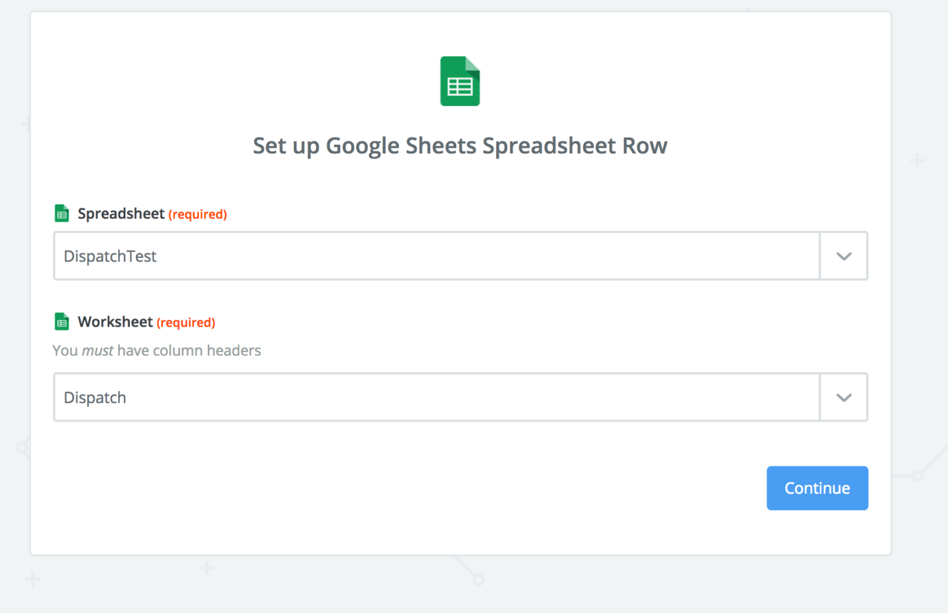Click the column headers hint text

pyautogui.click(x=157, y=350)
